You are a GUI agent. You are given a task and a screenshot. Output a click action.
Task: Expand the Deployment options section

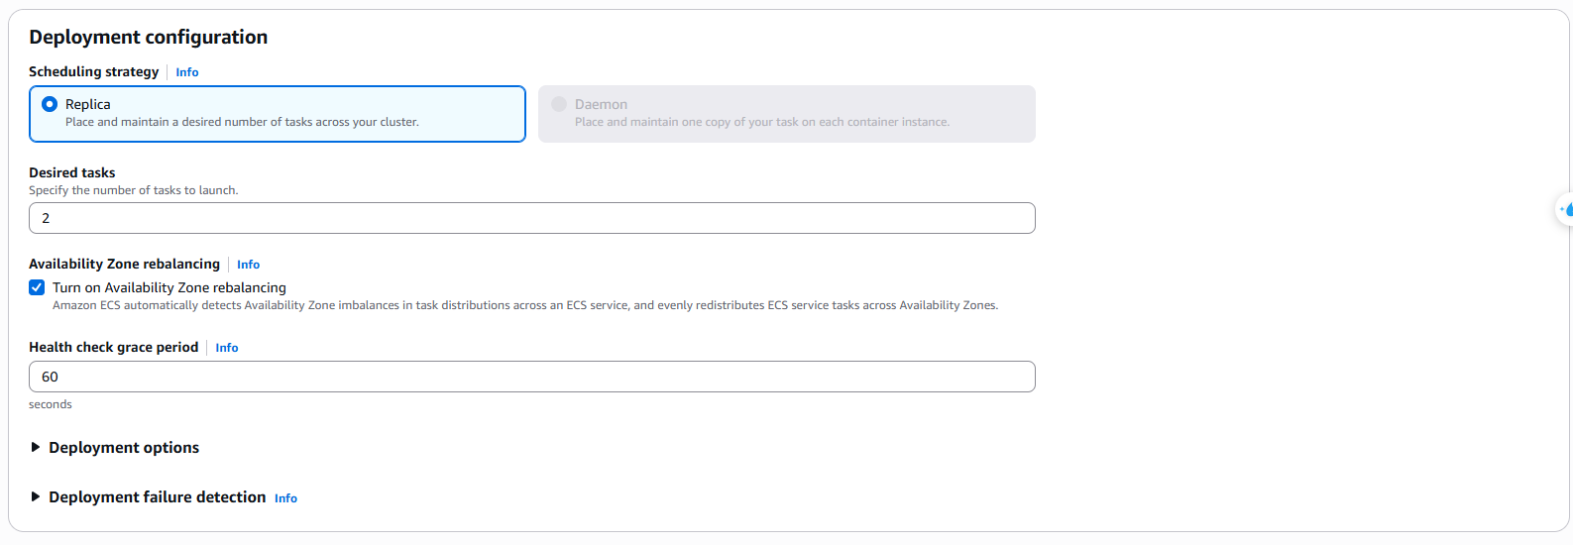click(36, 448)
